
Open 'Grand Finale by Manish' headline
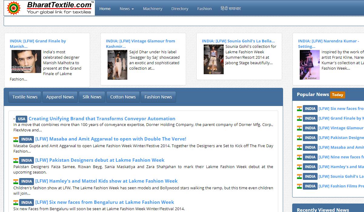click(x=38, y=44)
